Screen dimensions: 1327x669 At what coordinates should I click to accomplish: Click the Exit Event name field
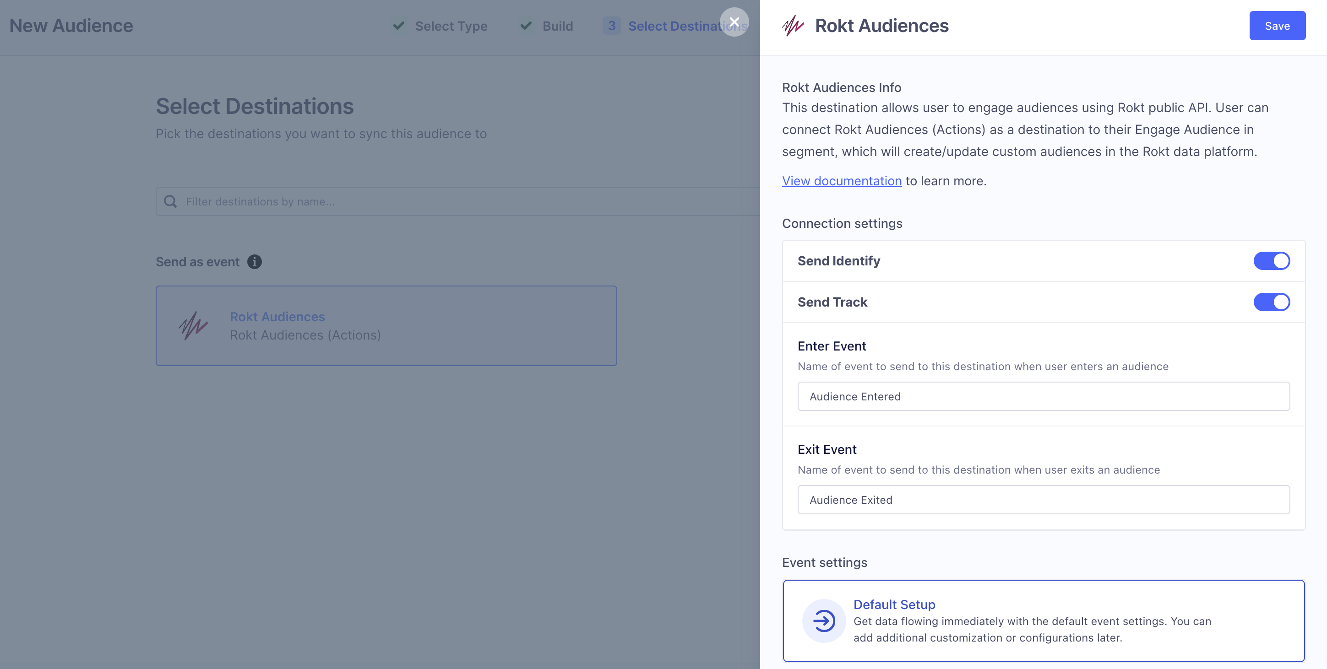pyautogui.click(x=1044, y=500)
